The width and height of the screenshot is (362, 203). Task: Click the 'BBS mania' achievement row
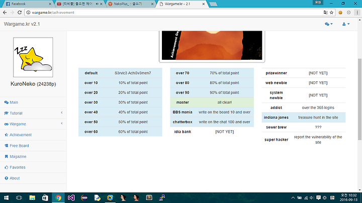pos(212,112)
